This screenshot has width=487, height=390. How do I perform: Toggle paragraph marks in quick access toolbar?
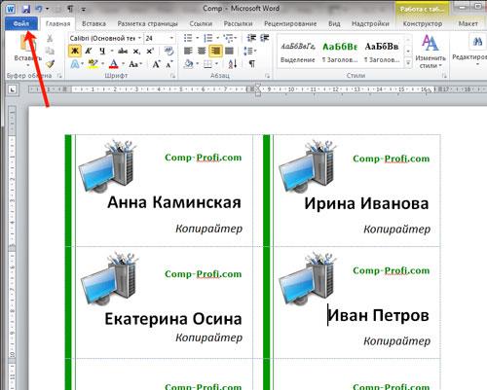[x=70, y=9]
